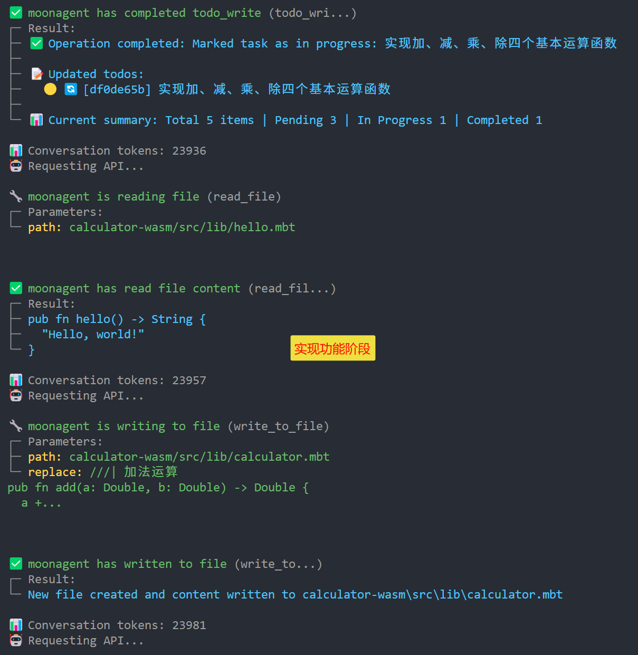
Task: Click the checkmark next to Operation completed
Action: (x=36, y=43)
